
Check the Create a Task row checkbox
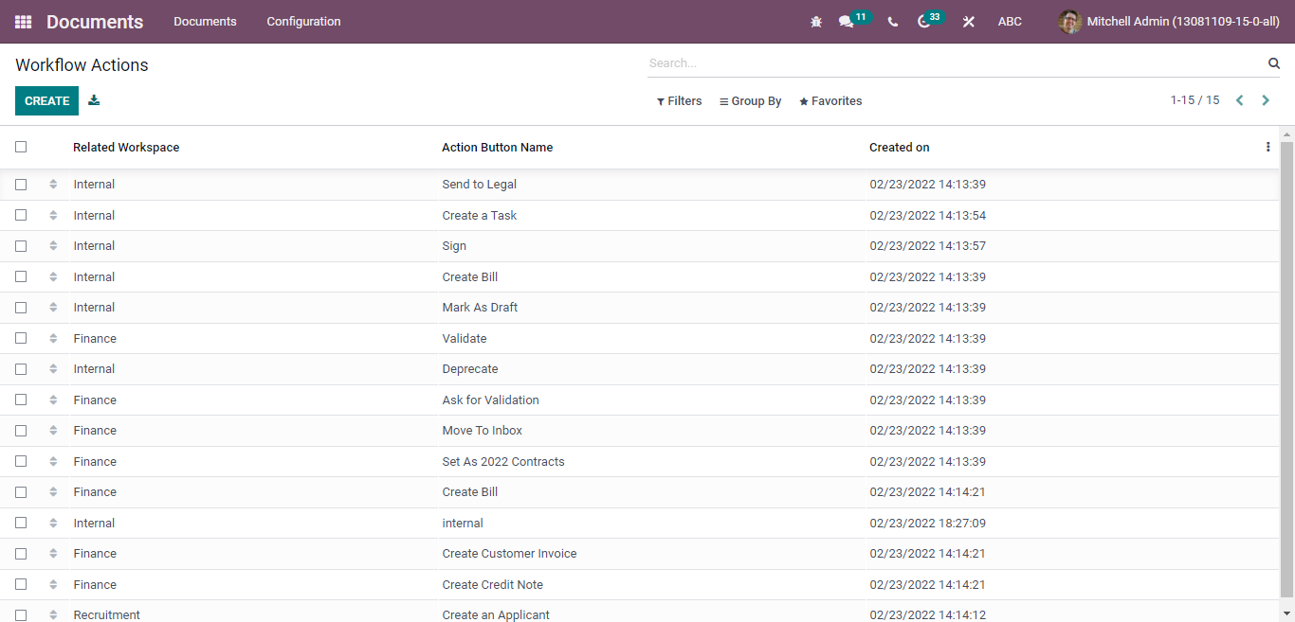(21, 216)
